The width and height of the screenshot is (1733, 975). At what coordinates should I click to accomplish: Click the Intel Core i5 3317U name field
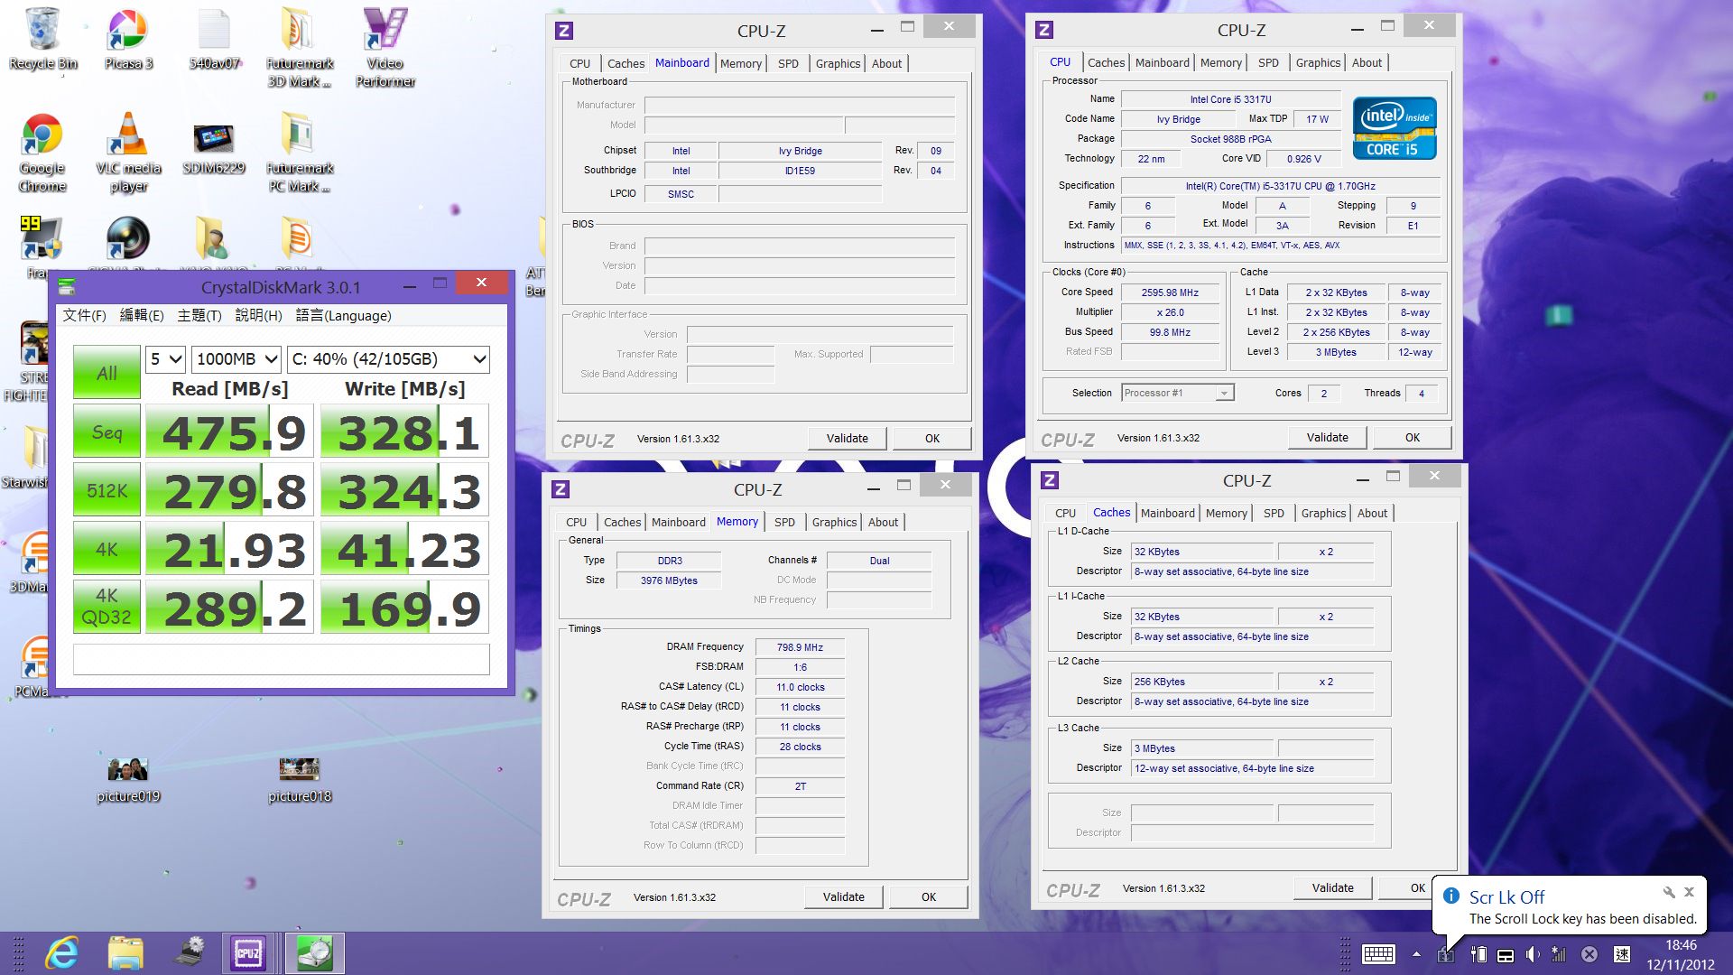point(1230,99)
